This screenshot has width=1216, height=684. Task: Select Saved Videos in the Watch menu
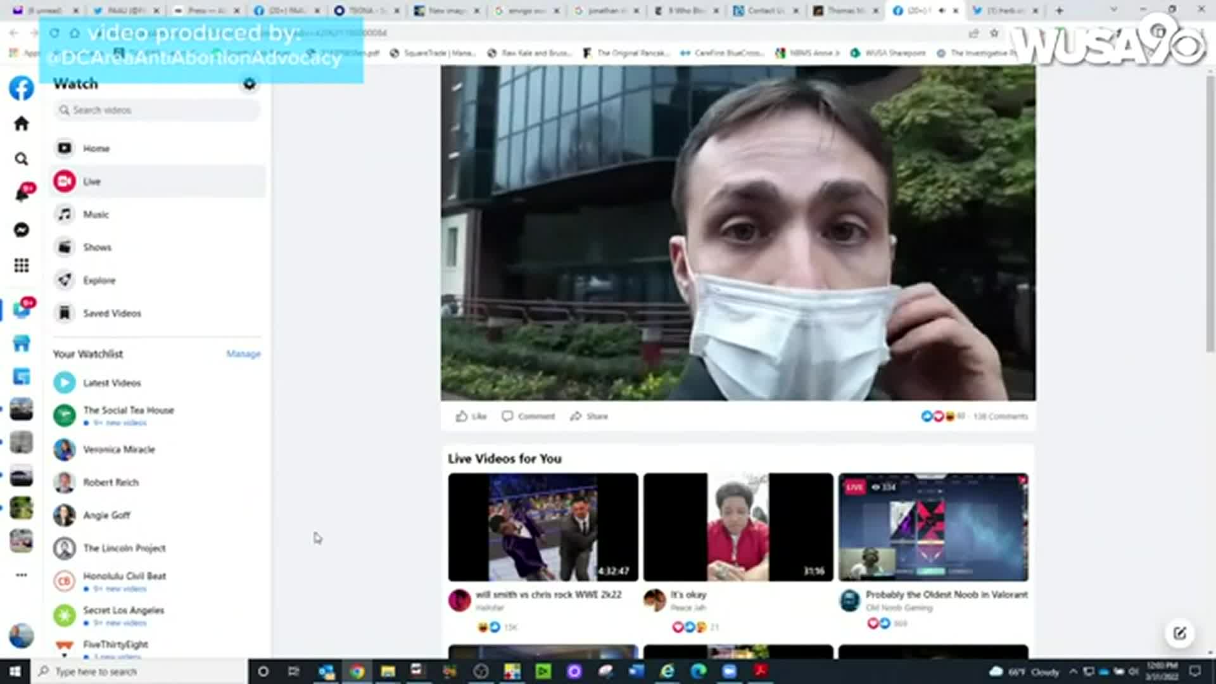coord(112,313)
